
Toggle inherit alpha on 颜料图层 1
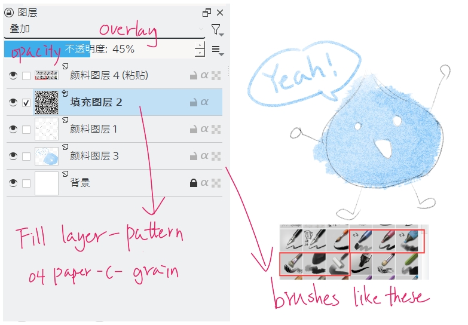pos(204,129)
